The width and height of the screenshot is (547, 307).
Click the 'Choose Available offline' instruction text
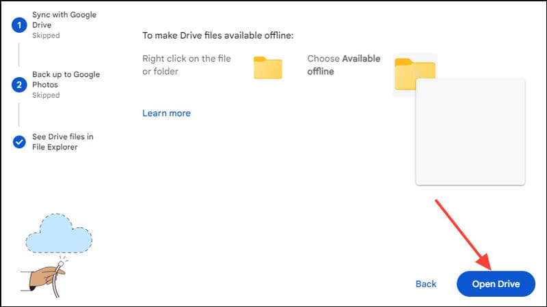coord(344,65)
